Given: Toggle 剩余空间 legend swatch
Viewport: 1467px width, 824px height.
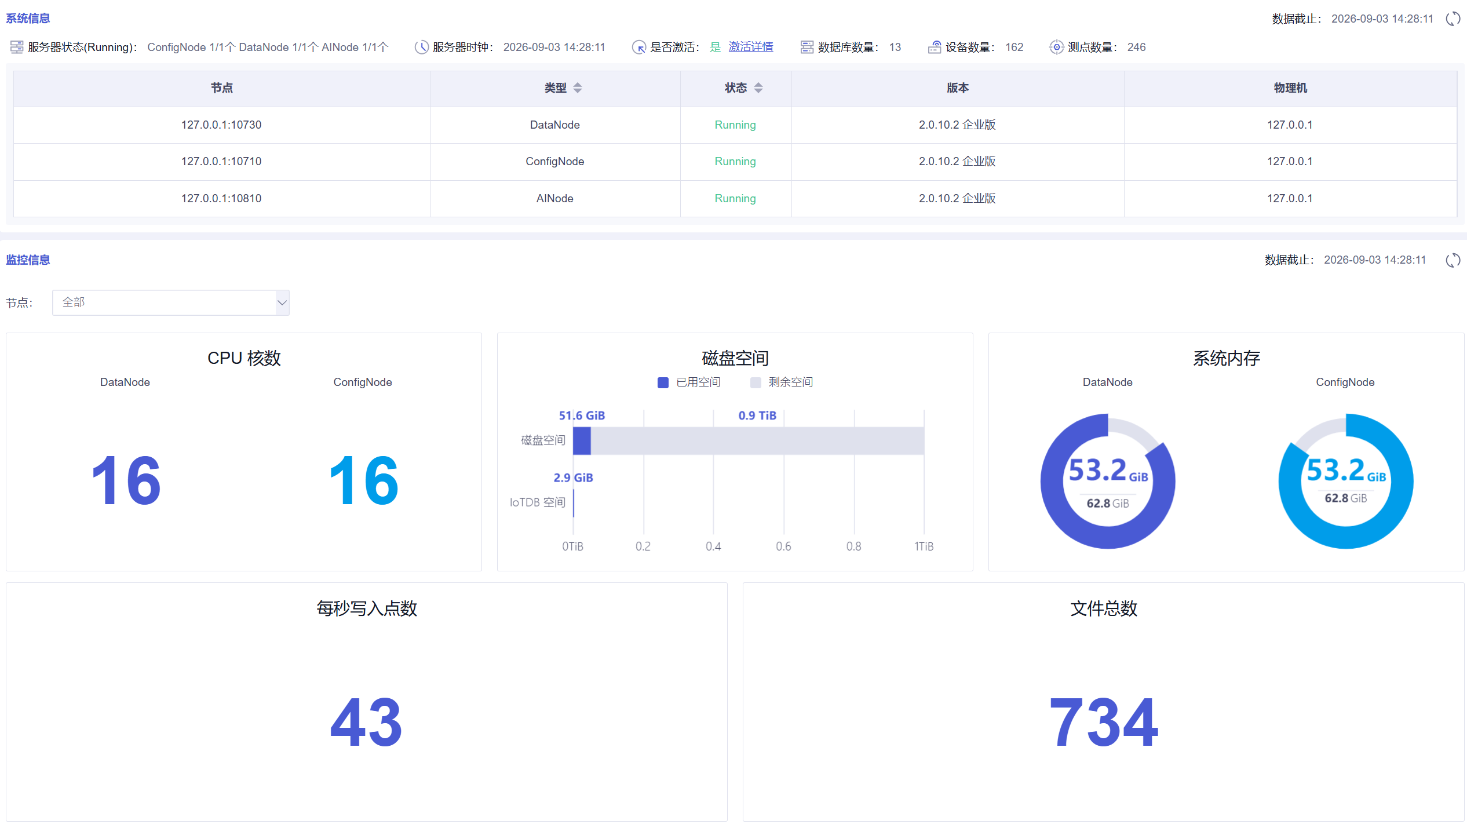Looking at the screenshot, I should click(756, 382).
